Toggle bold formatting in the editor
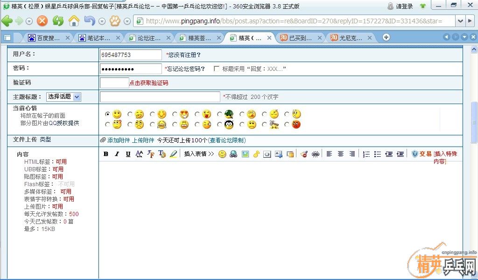The width and height of the screenshot is (478, 280). coord(106,154)
